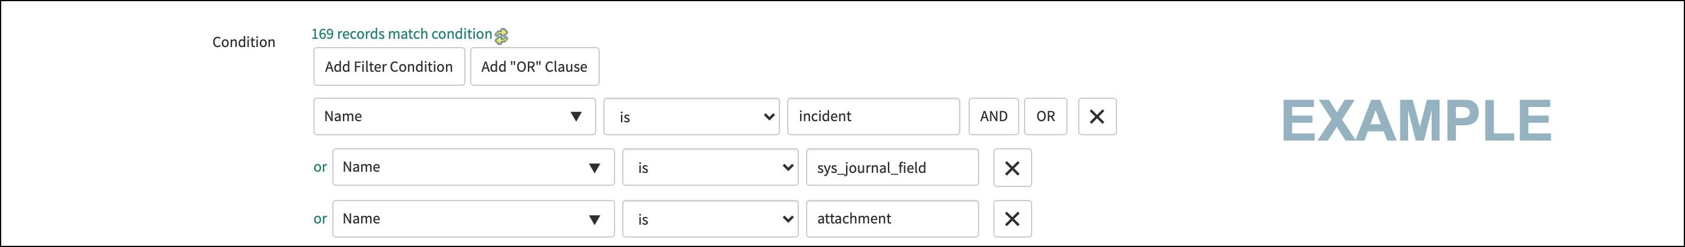Click Add "OR" Clause button

pyautogui.click(x=534, y=66)
